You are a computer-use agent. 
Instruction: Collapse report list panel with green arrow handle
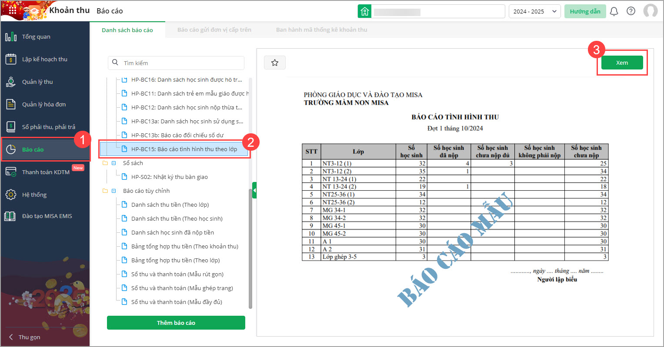[254, 190]
